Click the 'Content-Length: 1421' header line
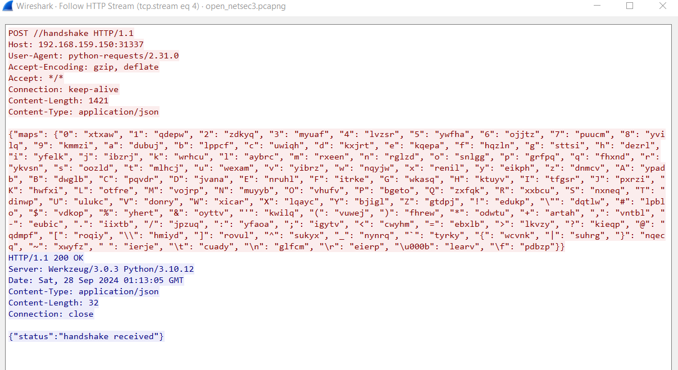This screenshot has height=370, width=678. (58, 101)
